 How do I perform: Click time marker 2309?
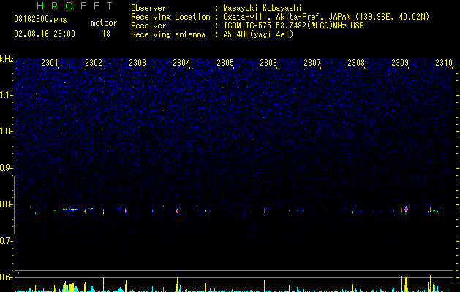[x=400, y=63]
